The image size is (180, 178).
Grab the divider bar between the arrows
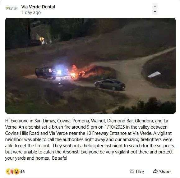point(155,9)
